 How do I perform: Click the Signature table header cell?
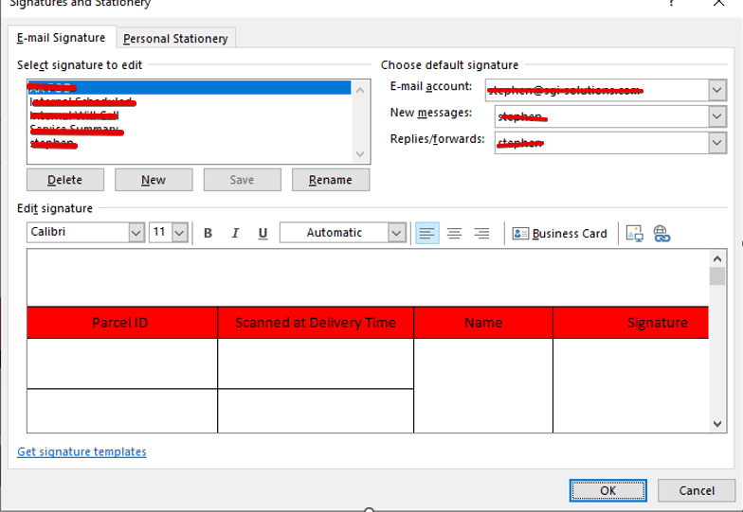click(x=631, y=323)
